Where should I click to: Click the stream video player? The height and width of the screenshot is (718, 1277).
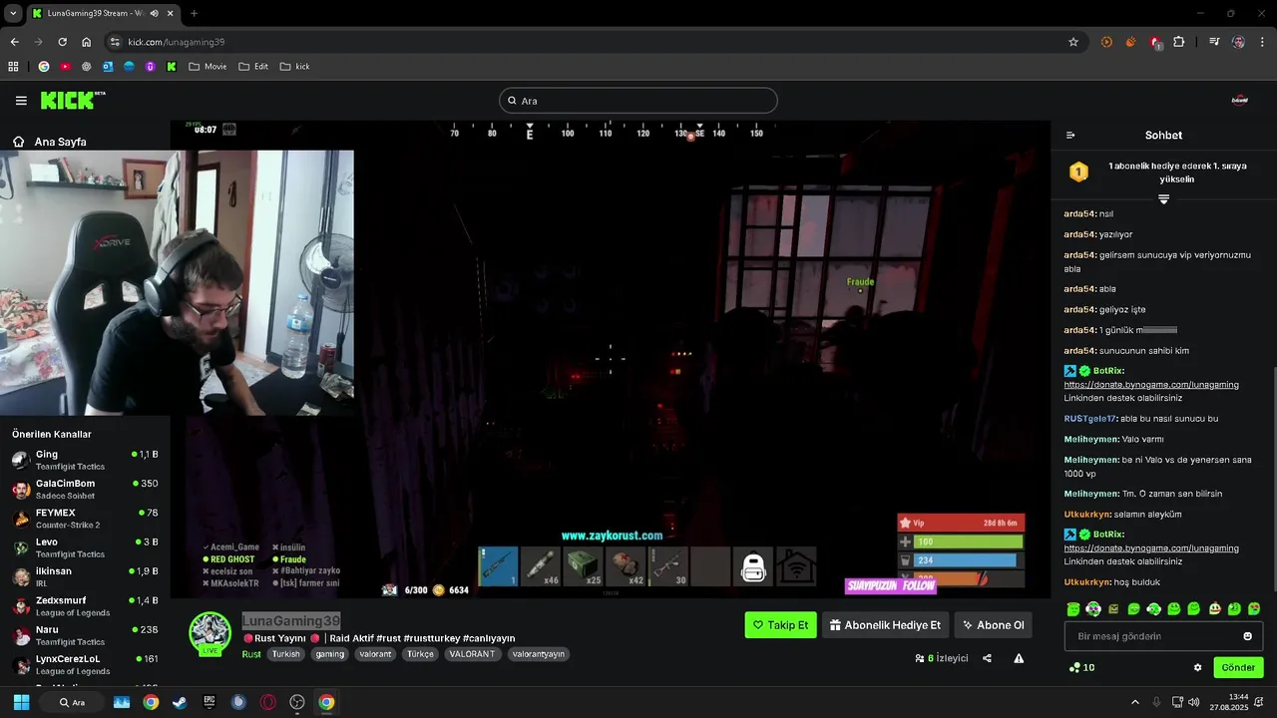click(x=610, y=359)
